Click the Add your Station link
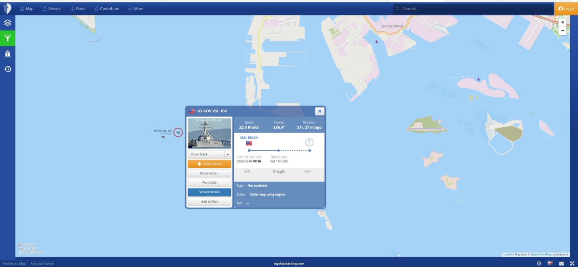This screenshot has width=578, height=267. point(42,264)
